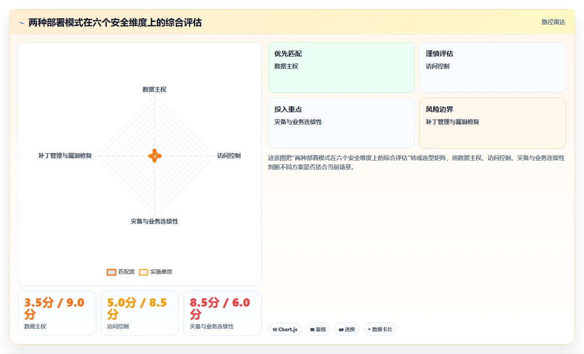The height and width of the screenshot is (354, 584).
Task: Click the 5.0分 / 8.5分 score card
Action: [x=140, y=313]
